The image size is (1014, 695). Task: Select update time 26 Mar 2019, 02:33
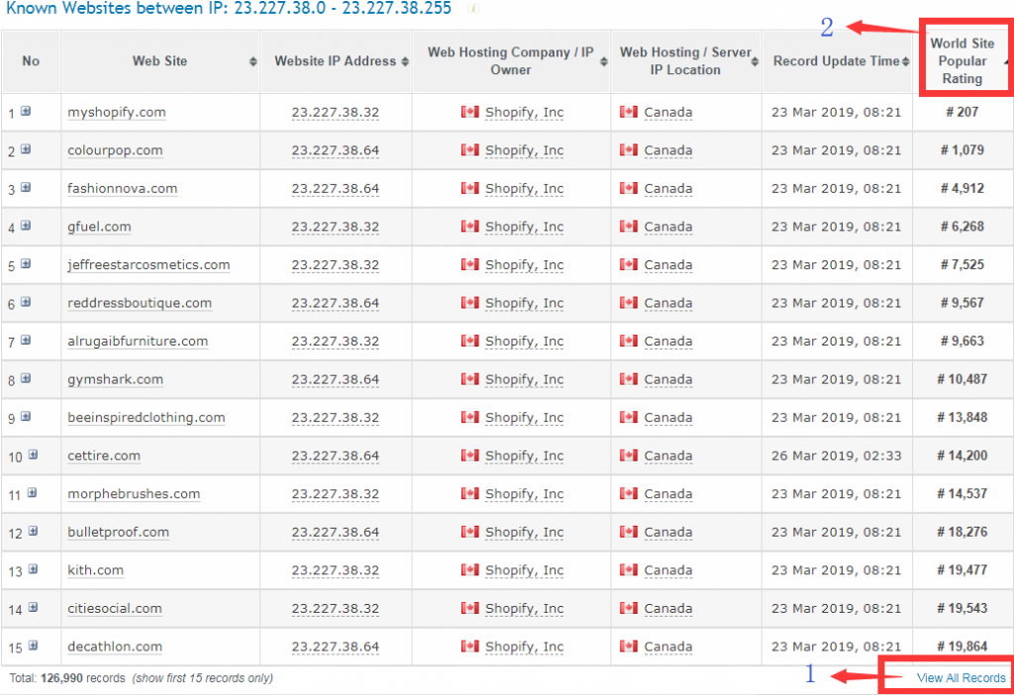point(836,455)
